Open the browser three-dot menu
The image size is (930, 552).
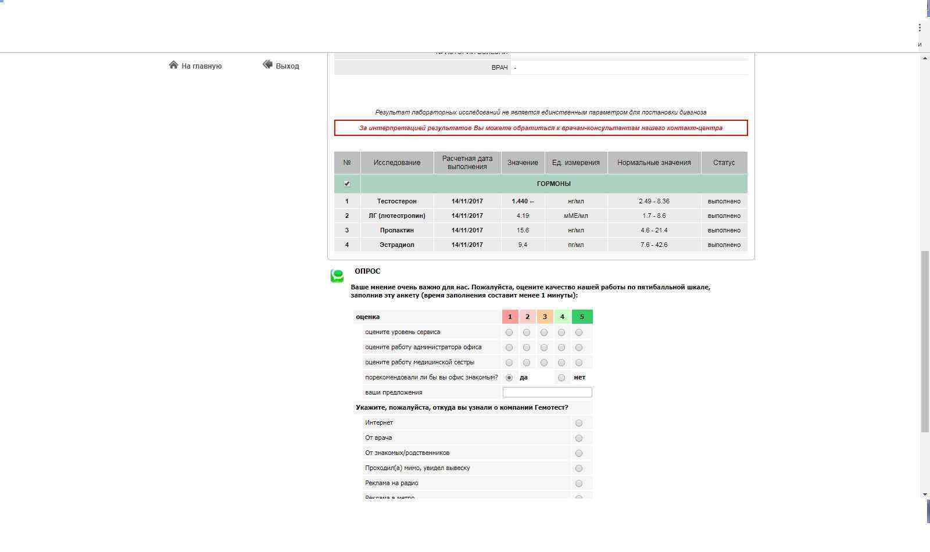point(920,28)
